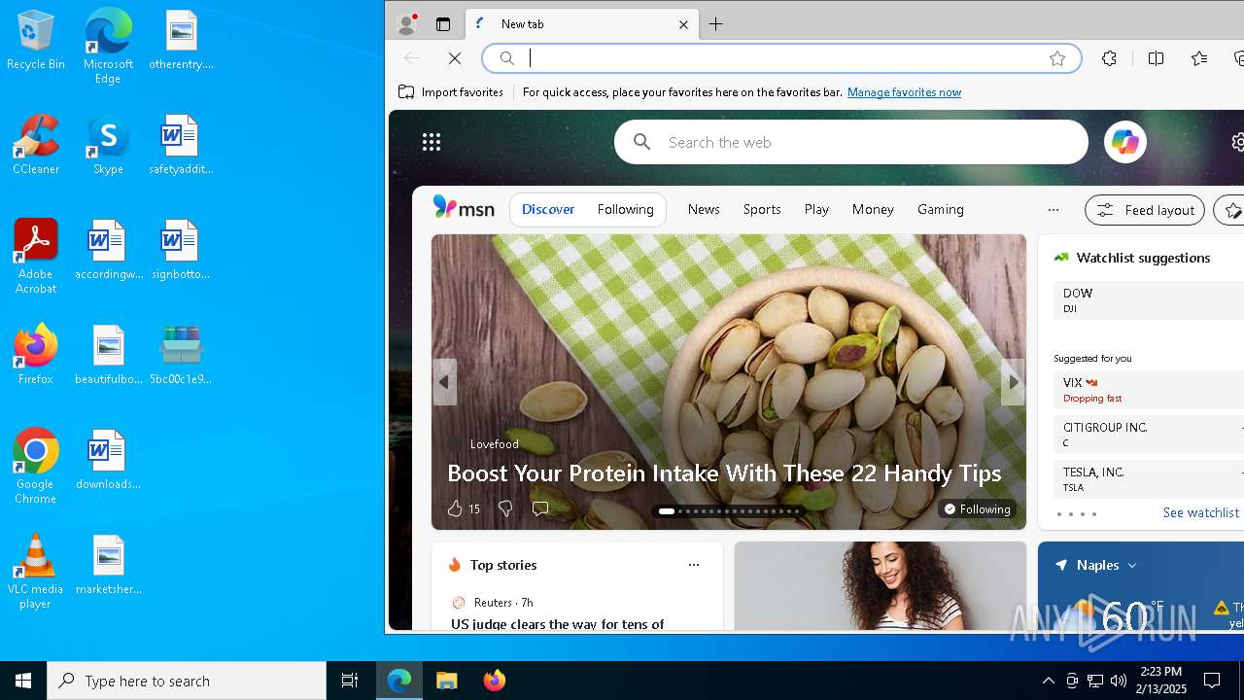Image resolution: width=1244 pixels, height=700 pixels.
Task: Select the CCleaner desktop icon
Action: (36, 146)
